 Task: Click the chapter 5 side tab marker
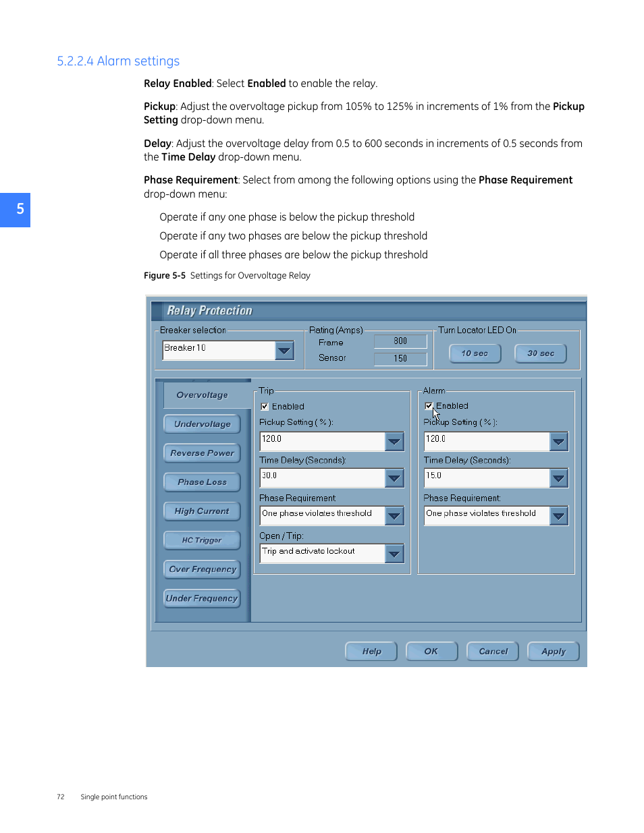tap(15, 210)
